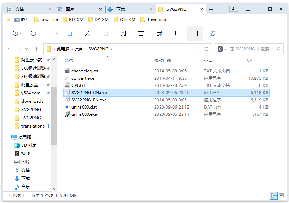Click the Rename toolbar icon

pyautogui.click(x=123, y=33)
